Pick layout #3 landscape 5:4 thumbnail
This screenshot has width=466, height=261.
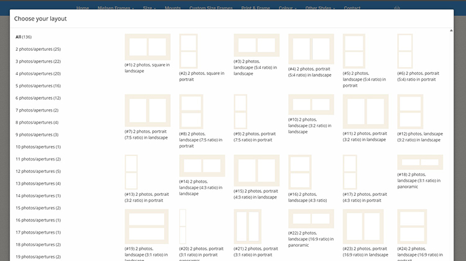pos(256,45)
